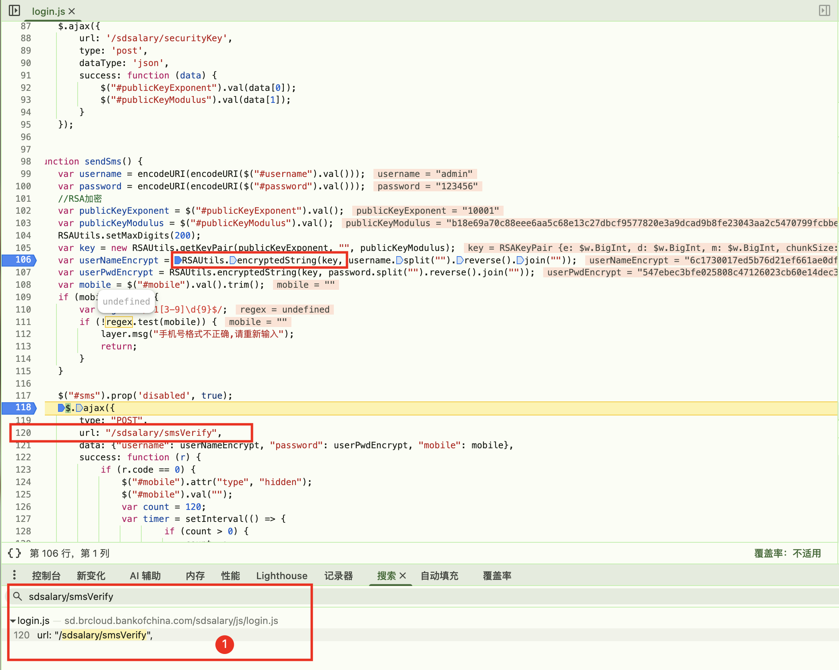Collapse the login.js search result group
The height and width of the screenshot is (670, 839).
13,621
